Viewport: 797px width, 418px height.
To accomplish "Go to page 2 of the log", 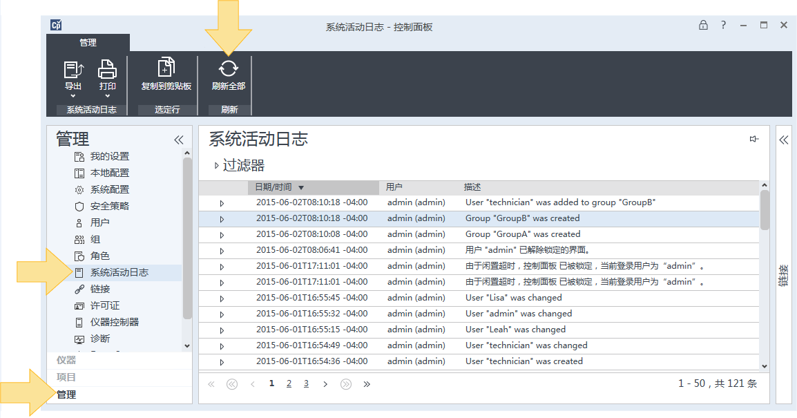I will (289, 383).
